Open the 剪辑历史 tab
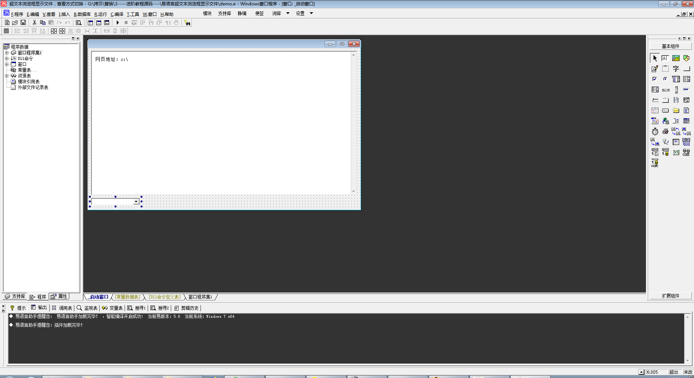 tap(187, 308)
